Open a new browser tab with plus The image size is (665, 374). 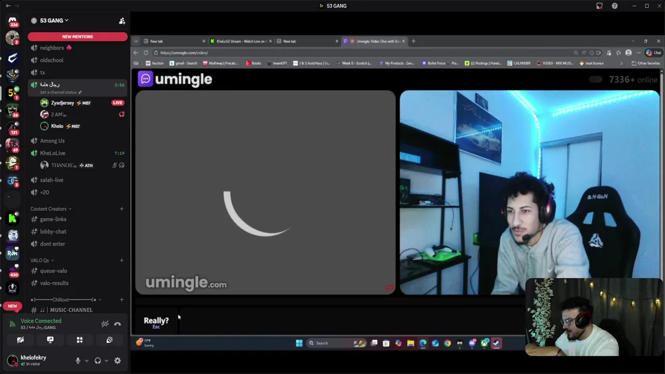[x=414, y=41]
